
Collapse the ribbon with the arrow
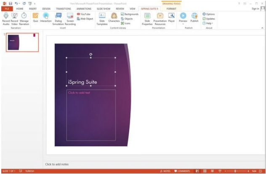[263, 28]
